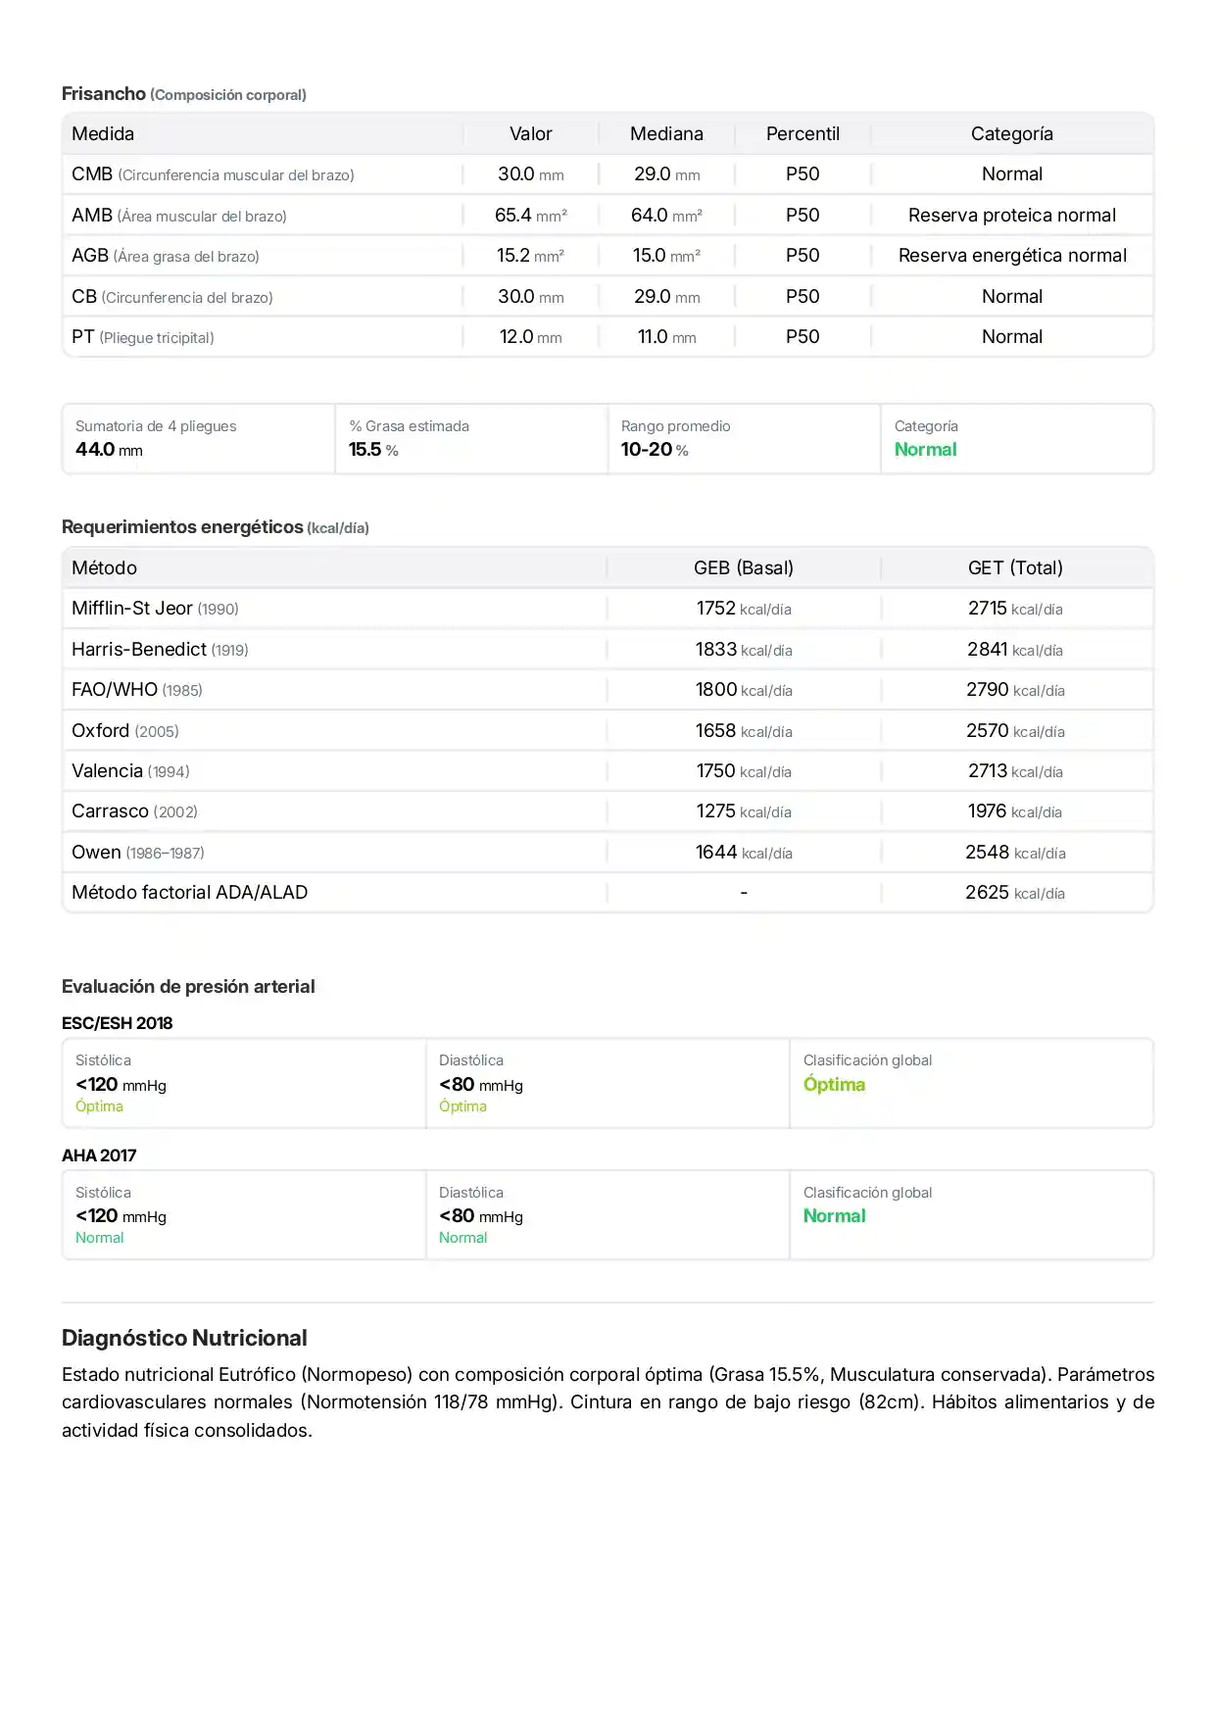The image size is (1216, 1719).
Task: Select the Método factorial ADA/ALAD row label
Action: click(x=189, y=893)
